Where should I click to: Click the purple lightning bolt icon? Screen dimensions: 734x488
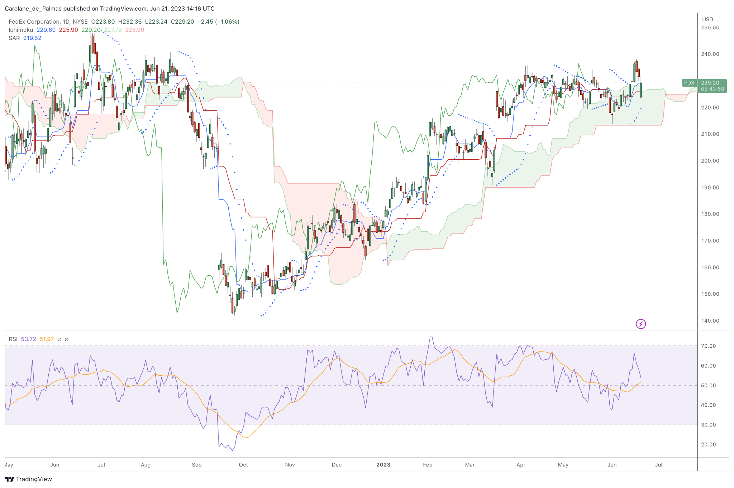click(640, 324)
